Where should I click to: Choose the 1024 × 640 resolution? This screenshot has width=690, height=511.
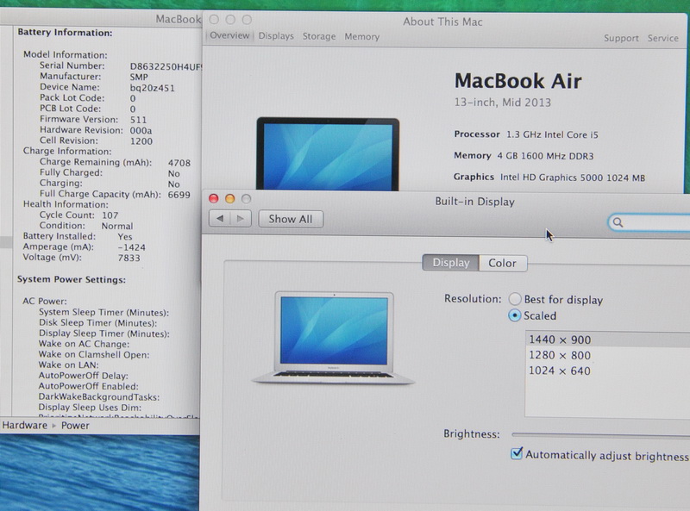point(608,371)
